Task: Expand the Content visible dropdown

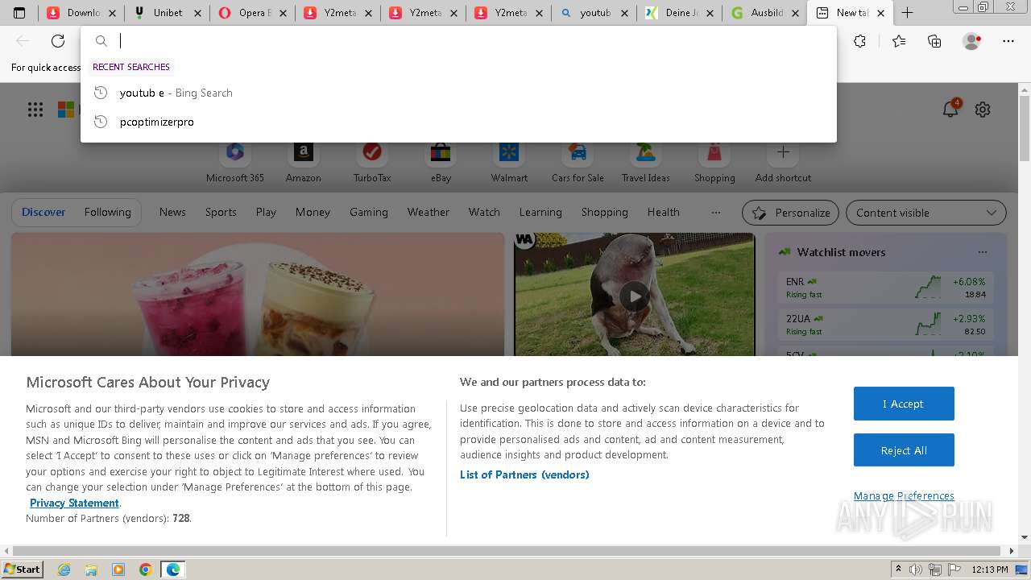Action: [x=925, y=213]
